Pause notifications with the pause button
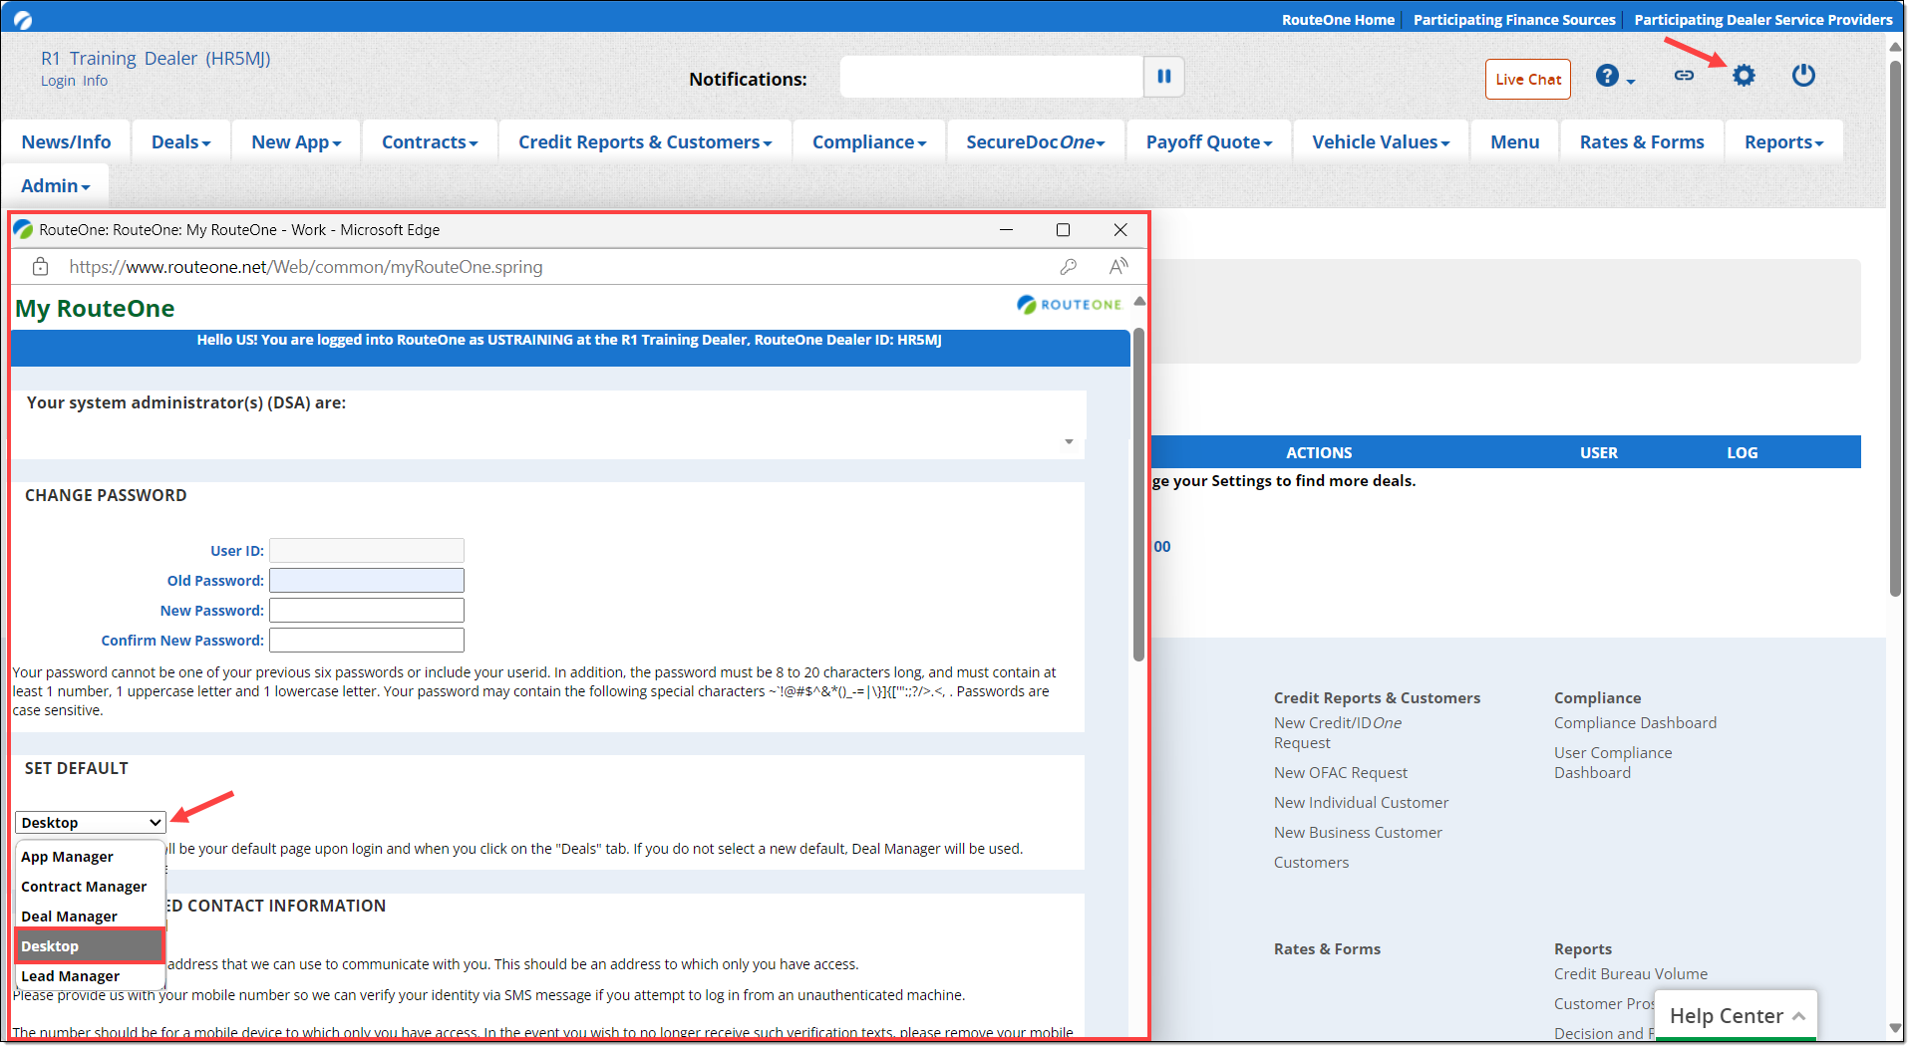This screenshot has width=1911, height=1049. pyautogui.click(x=1164, y=77)
